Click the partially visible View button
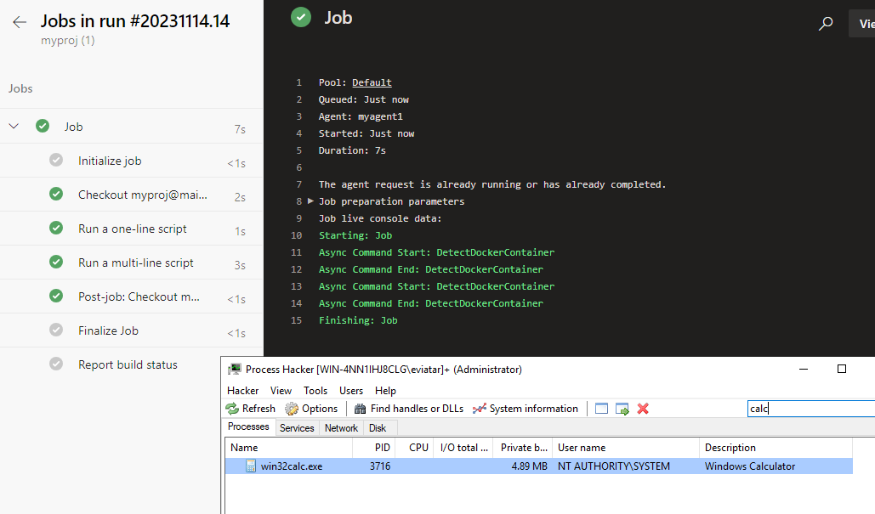 tap(862, 24)
